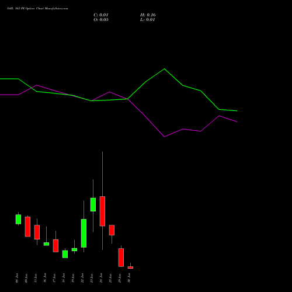The height and width of the screenshot is (292, 292).
Task: Click the green candle above 23 Jun
Action: click(x=93, y=204)
